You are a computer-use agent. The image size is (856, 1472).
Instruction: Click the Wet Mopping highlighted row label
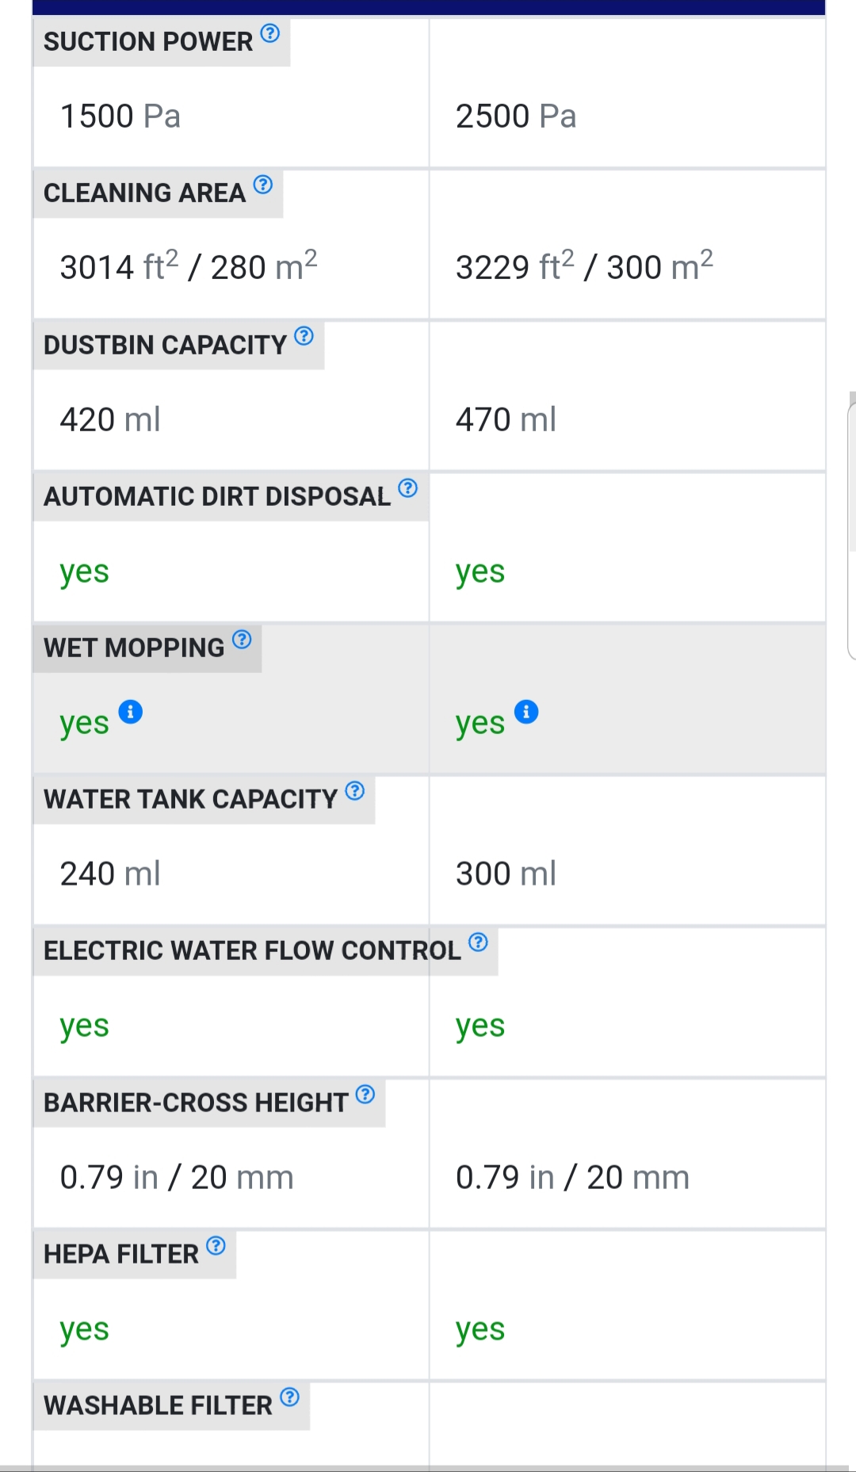pyautogui.click(x=134, y=648)
